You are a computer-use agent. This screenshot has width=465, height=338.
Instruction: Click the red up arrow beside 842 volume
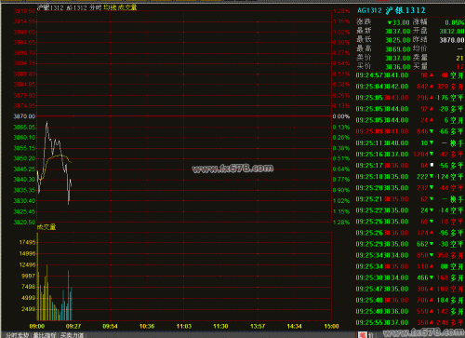coord(432,87)
